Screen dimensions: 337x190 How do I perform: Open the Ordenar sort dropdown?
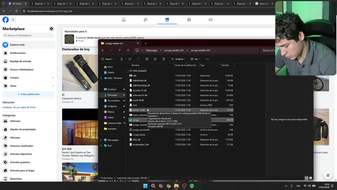coord(179,59)
